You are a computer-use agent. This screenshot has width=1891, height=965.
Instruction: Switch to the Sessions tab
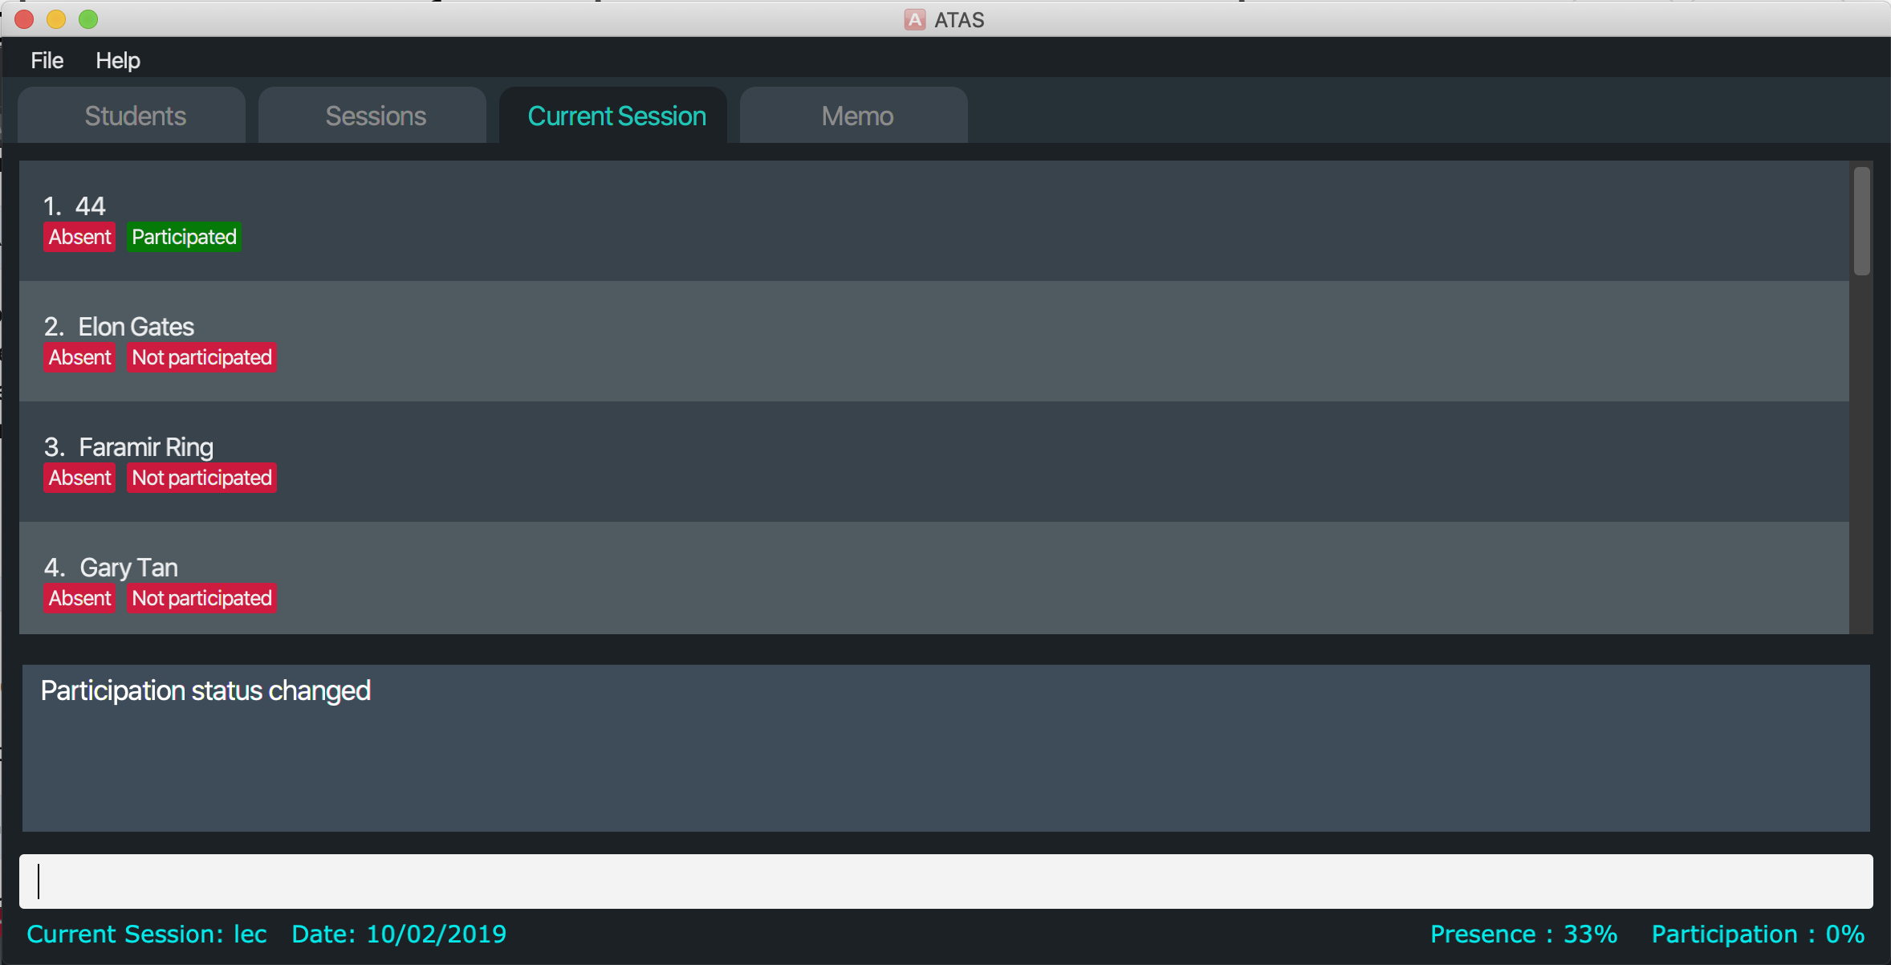coord(375,116)
